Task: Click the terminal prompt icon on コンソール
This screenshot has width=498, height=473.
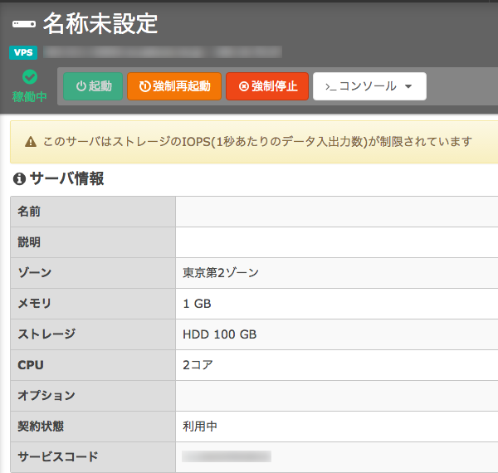Action: click(330, 86)
